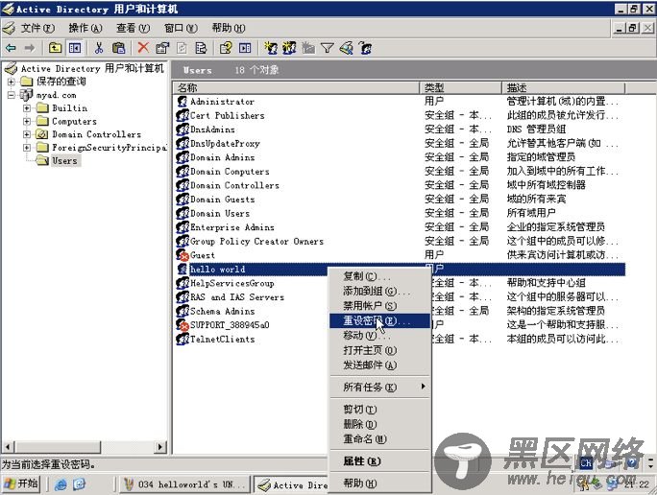Click the Find objects toolbar icon

[347, 48]
